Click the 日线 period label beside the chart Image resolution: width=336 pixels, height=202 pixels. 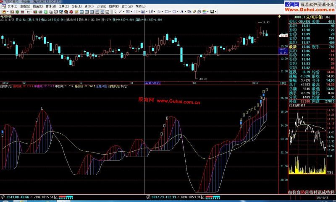283,83
